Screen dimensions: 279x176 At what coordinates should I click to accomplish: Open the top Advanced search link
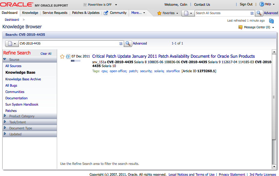tap(271, 13)
